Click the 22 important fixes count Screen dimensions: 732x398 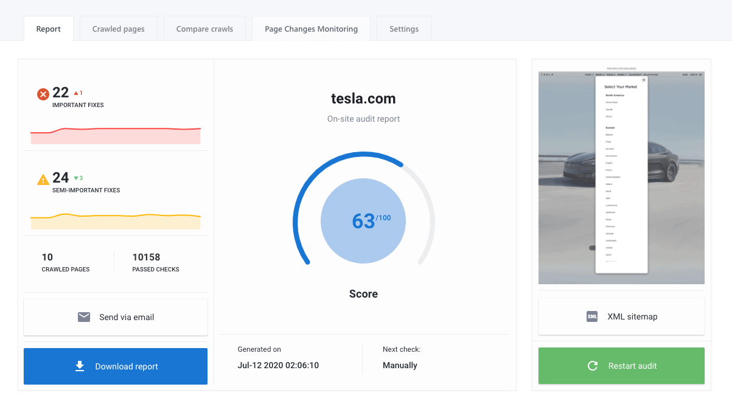pyautogui.click(x=61, y=93)
